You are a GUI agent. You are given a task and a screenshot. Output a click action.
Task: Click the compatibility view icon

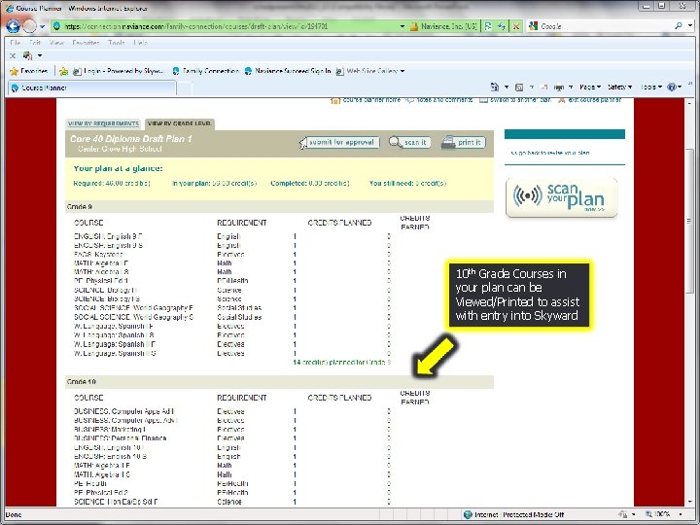point(487,26)
